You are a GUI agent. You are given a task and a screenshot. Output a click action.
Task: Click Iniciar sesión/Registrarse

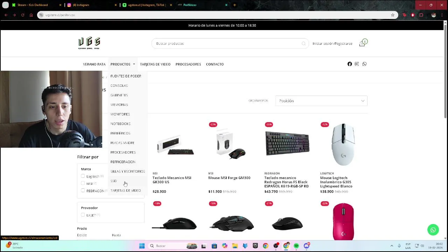pyautogui.click(x=332, y=43)
